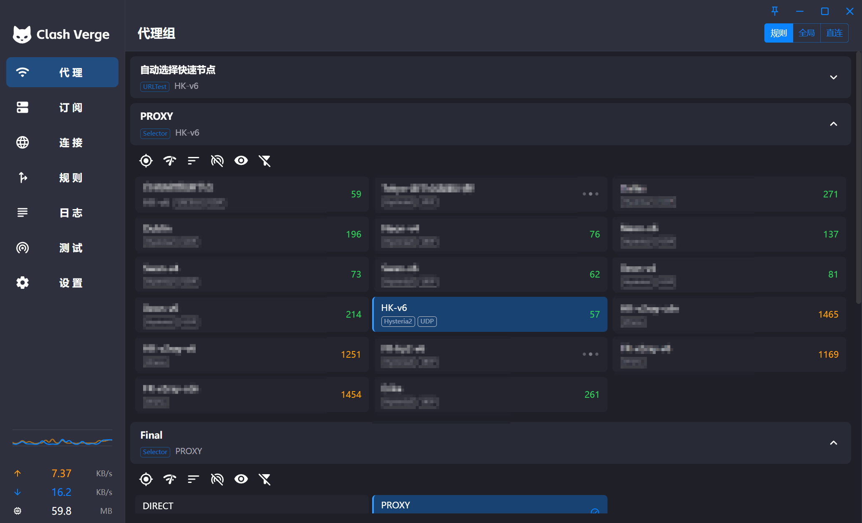Screen dimensions: 862x523
Task: Run delay test in PROXY group
Action: tap(170, 161)
